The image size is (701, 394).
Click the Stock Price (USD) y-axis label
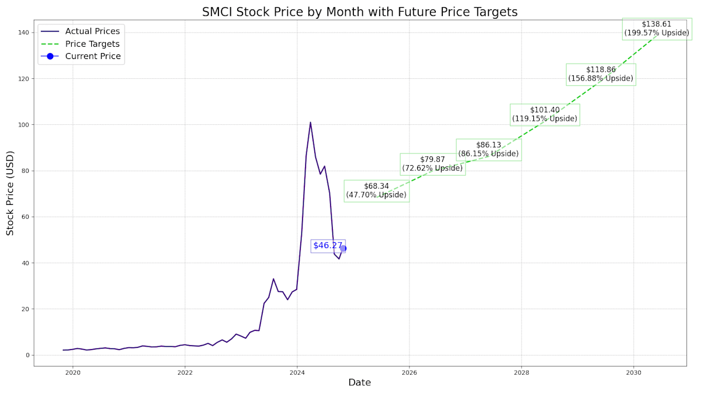coord(10,193)
